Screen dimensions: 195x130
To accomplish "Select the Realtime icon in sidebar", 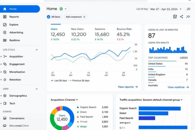I will point(5,40).
